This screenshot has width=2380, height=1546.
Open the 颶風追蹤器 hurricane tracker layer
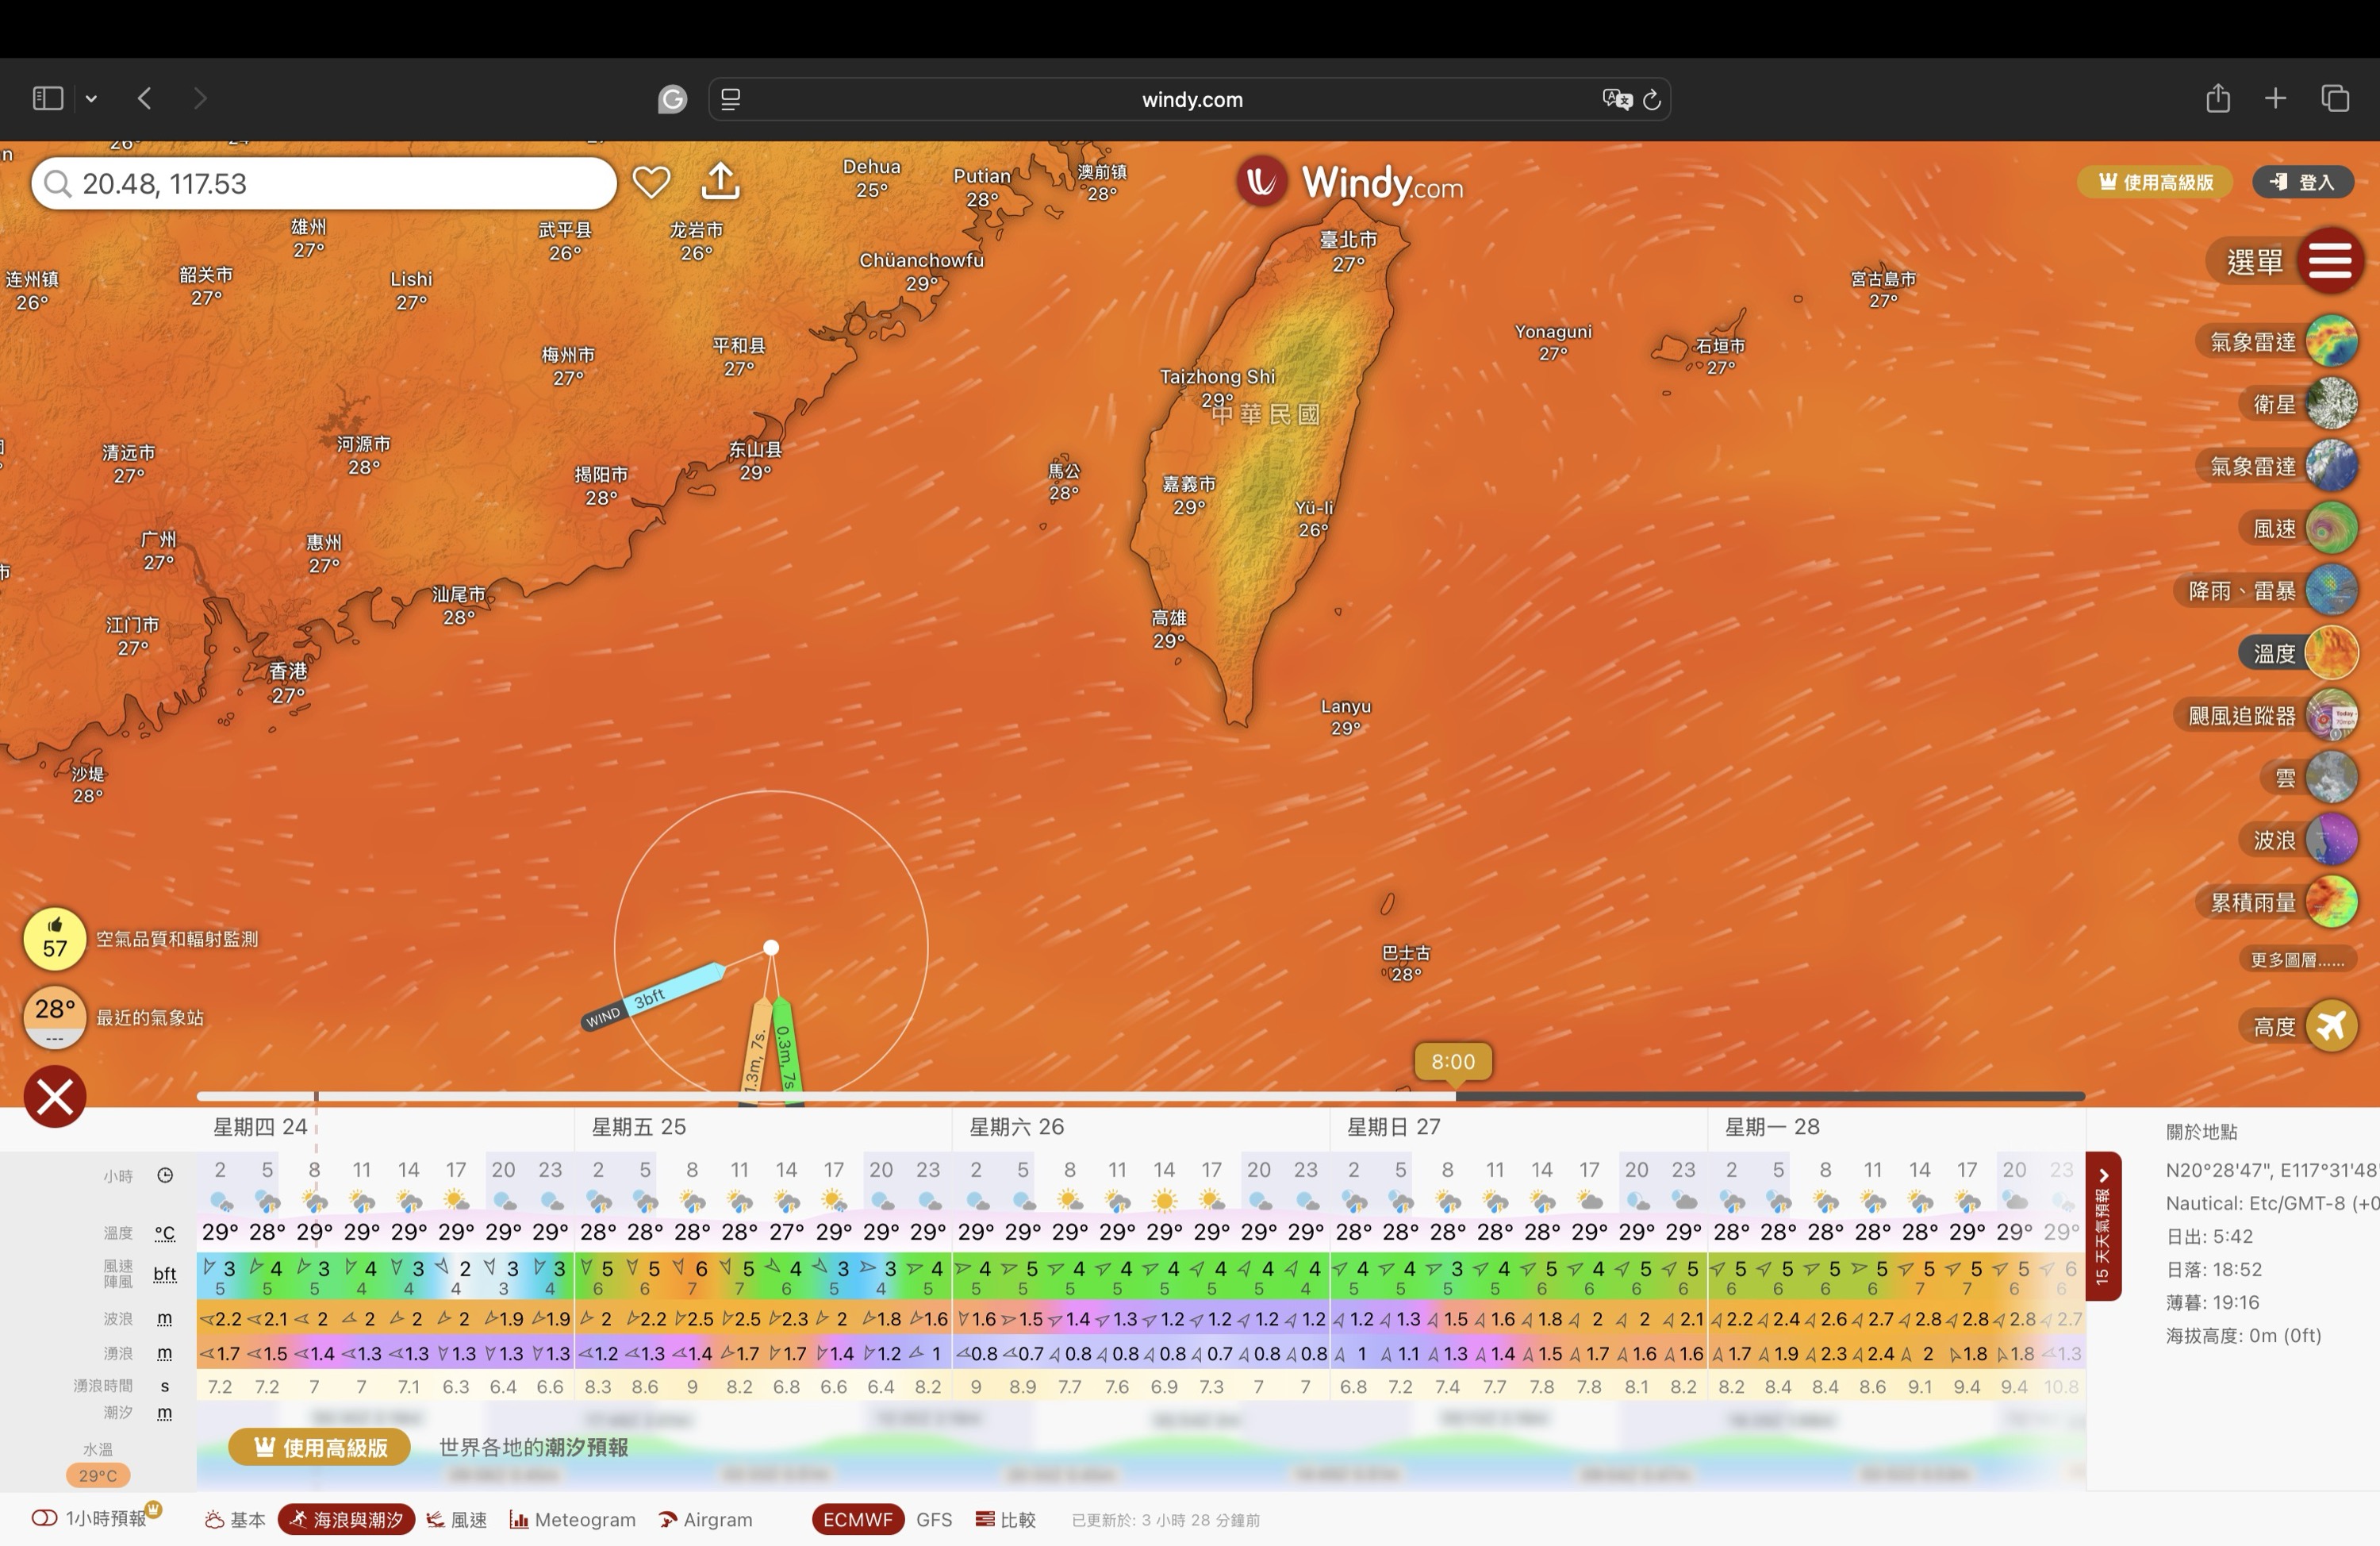pos(2331,716)
